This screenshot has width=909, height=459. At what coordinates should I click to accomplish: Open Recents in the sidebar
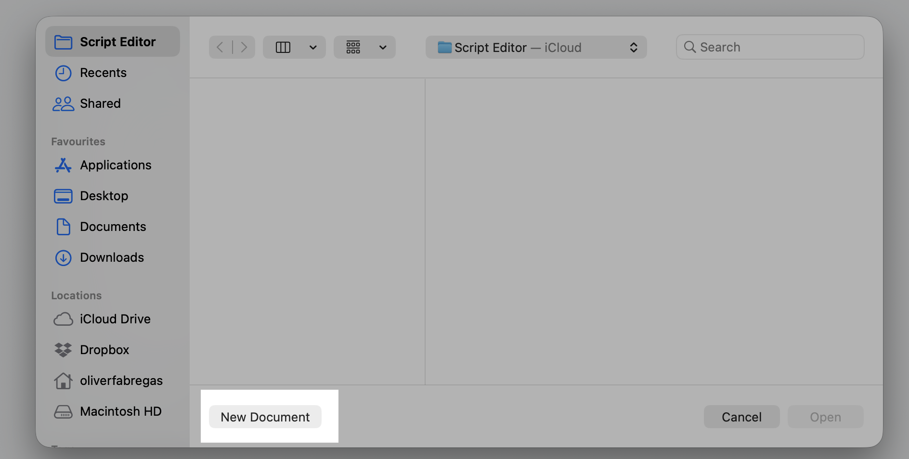click(113, 73)
